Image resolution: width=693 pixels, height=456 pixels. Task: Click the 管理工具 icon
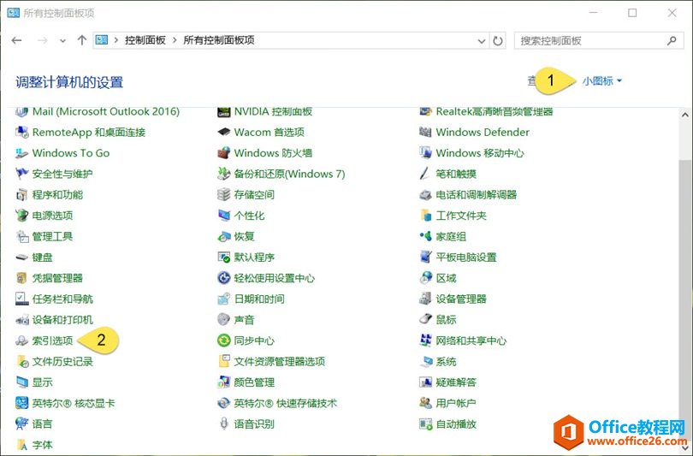(x=21, y=236)
